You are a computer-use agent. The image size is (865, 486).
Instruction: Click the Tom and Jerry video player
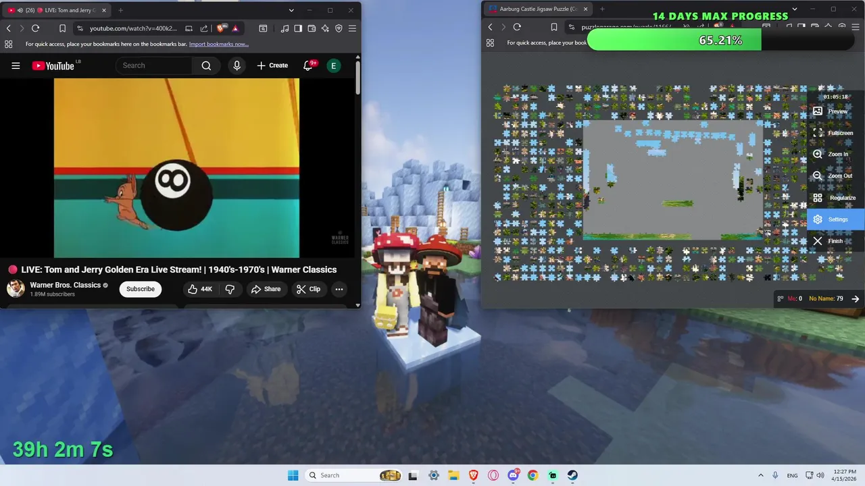[x=176, y=168]
